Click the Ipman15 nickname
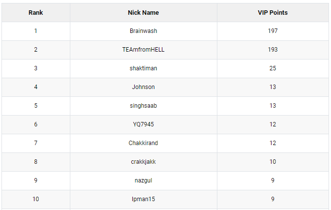The width and height of the screenshot is (331, 210). click(143, 199)
